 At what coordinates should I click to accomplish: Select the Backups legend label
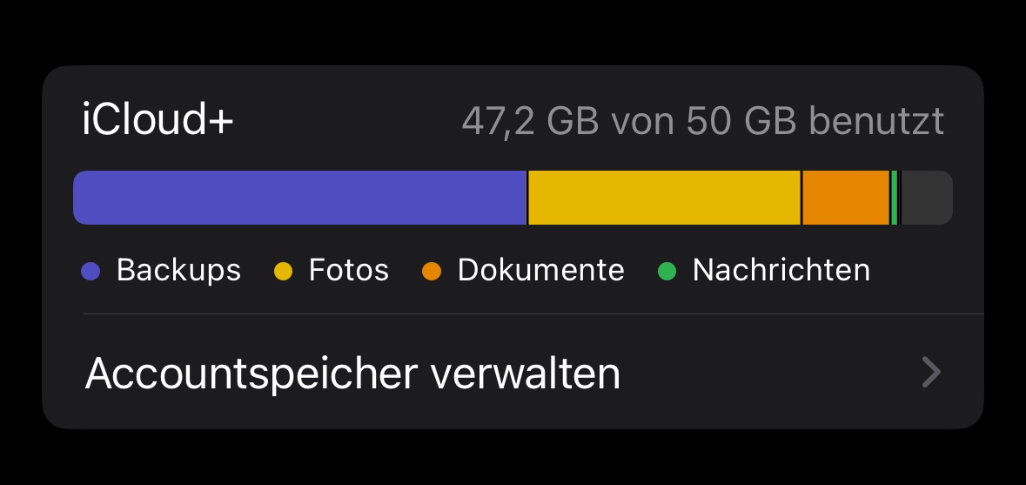(x=178, y=270)
